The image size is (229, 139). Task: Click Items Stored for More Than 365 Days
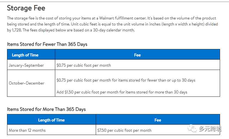click(x=46, y=109)
